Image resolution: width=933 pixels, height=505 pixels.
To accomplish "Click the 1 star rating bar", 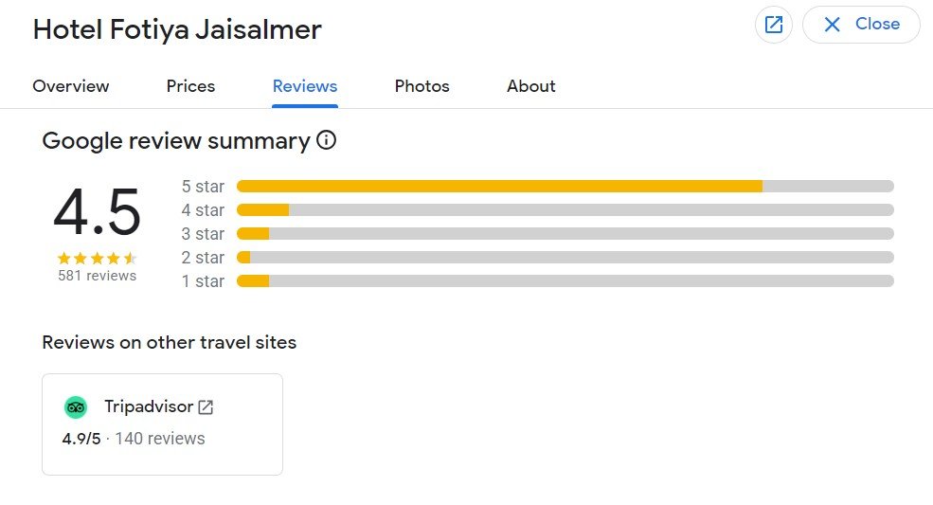I will click(x=565, y=281).
